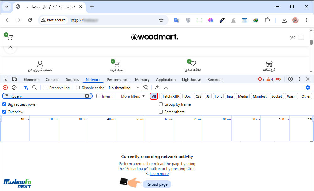
Task: Switch to the Performance tab
Action: (117, 80)
